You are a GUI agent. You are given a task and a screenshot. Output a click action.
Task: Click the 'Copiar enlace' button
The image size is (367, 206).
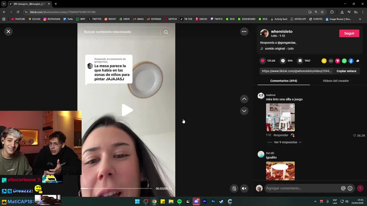coord(346,71)
